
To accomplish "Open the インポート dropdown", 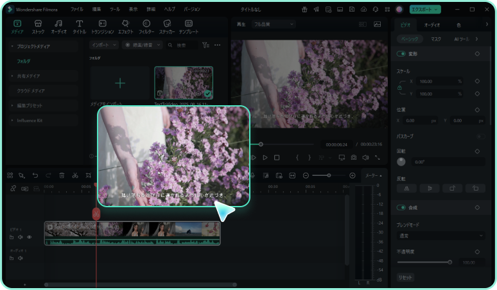I will 104,45.
